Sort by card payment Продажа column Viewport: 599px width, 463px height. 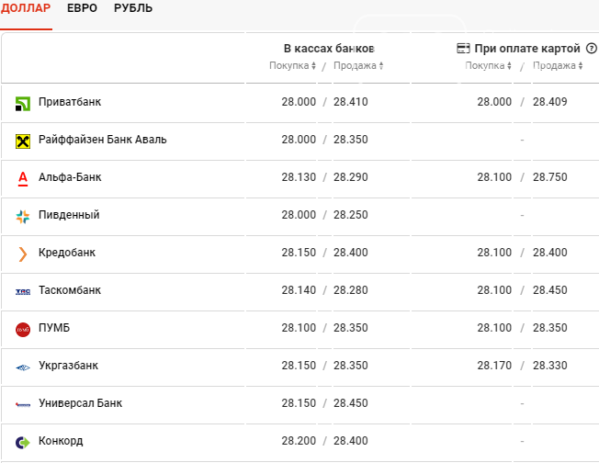(557, 66)
